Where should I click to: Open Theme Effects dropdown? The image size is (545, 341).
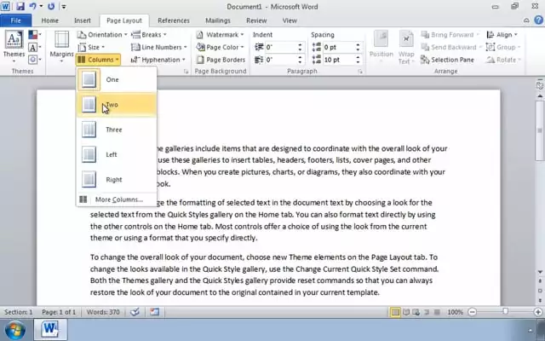tap(35, 60)
